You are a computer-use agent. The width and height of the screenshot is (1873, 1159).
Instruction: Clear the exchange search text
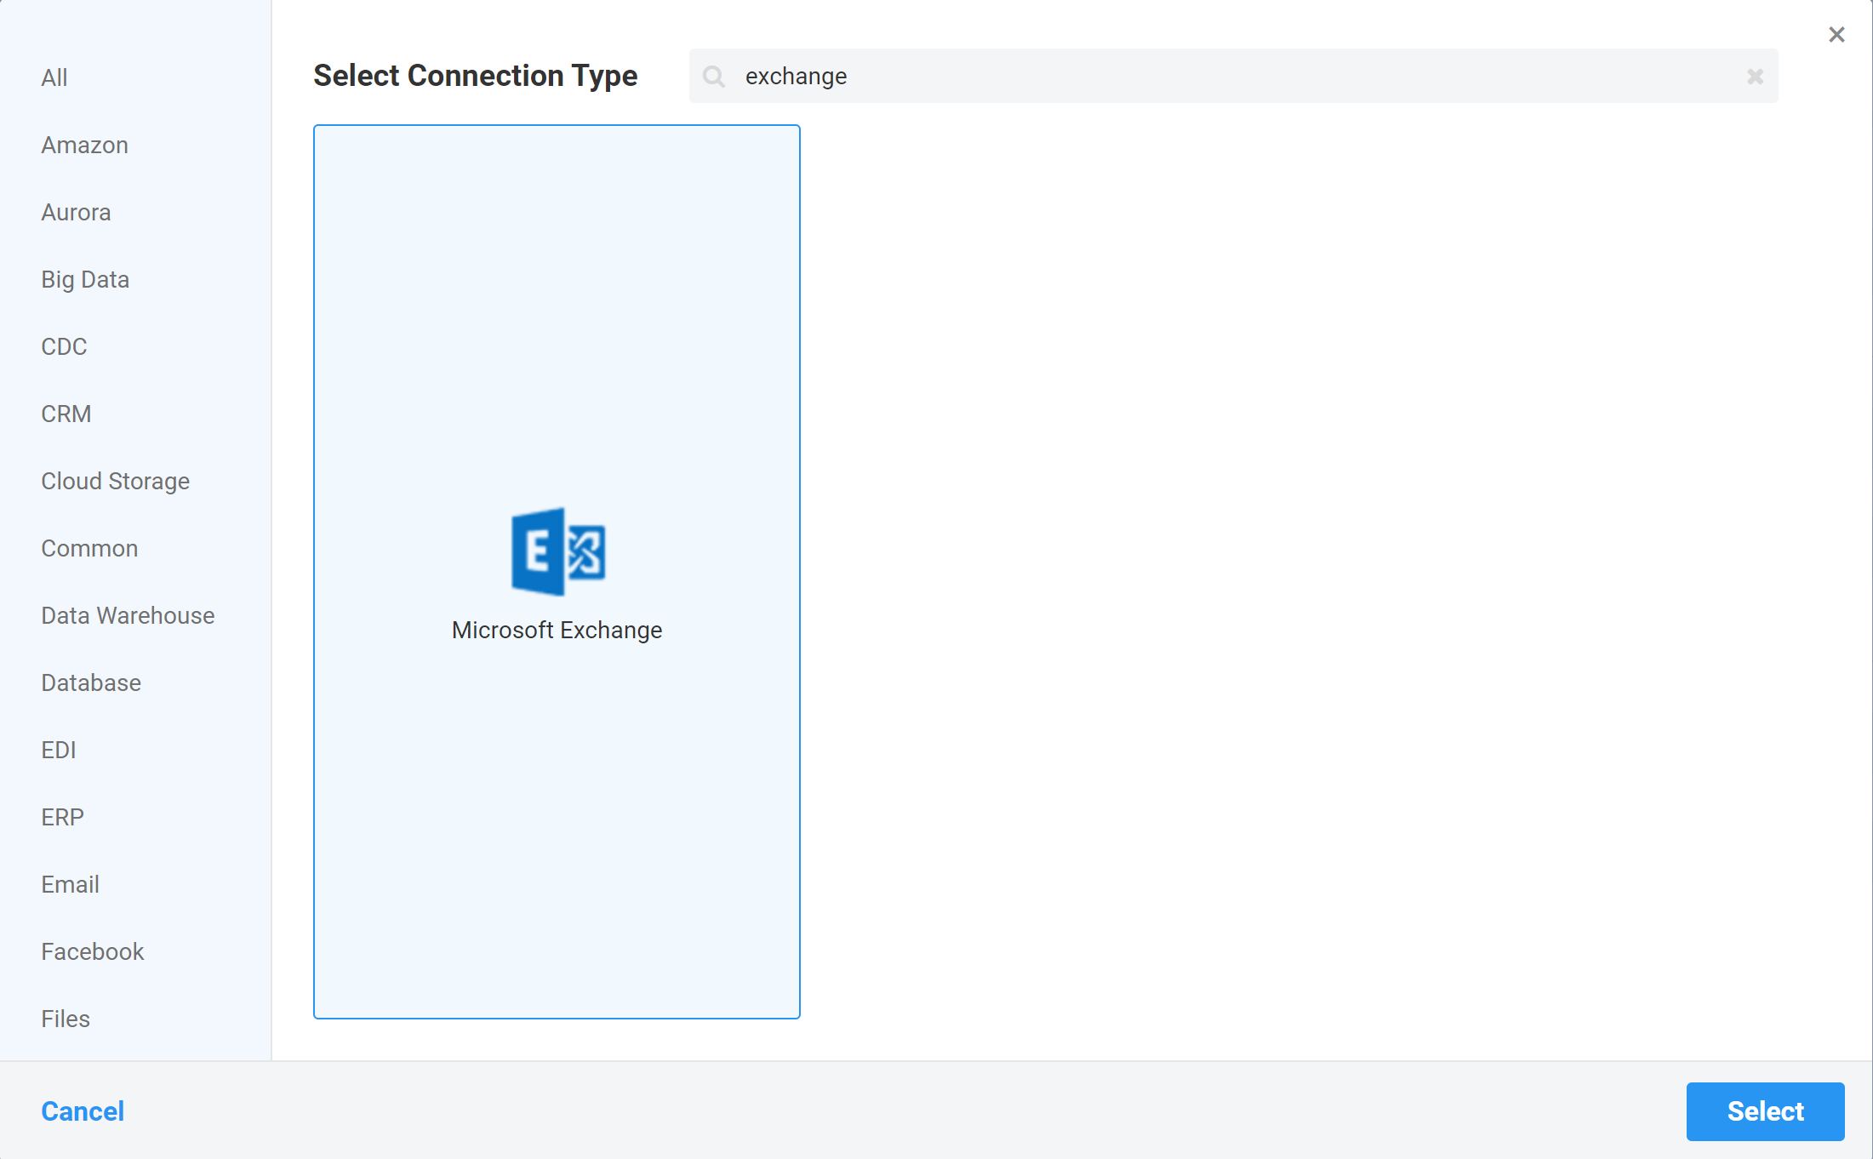point(1756,76)
